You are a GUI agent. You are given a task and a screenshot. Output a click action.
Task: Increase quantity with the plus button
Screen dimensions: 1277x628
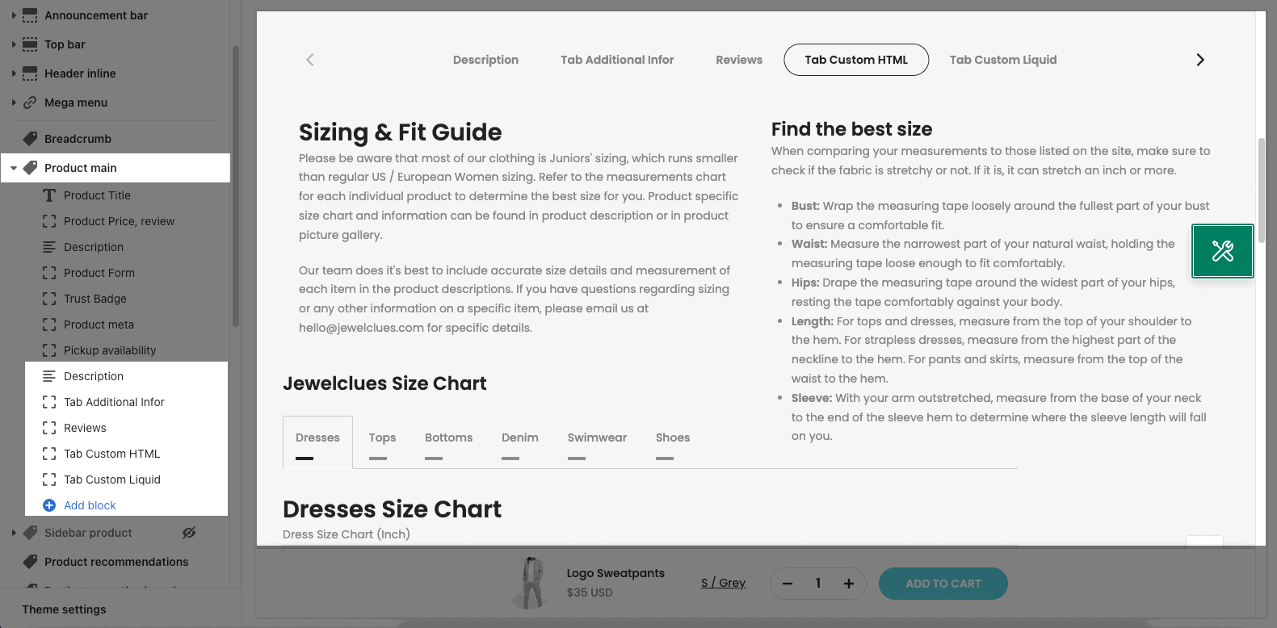(849, 584)
